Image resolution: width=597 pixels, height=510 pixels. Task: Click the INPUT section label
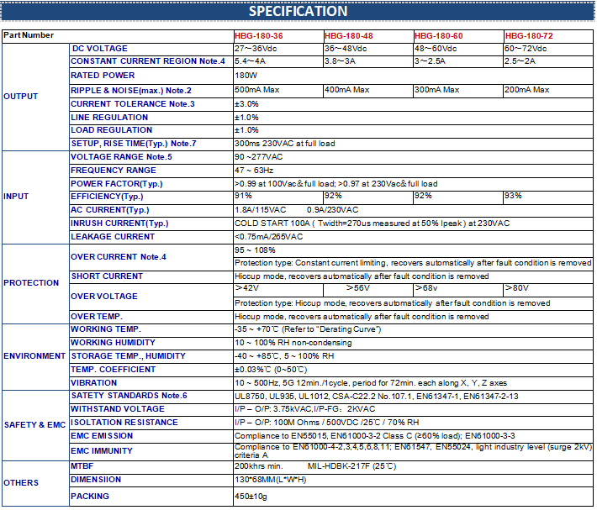(x=17, y=197)
